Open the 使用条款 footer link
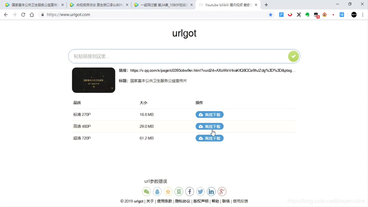 164,201
